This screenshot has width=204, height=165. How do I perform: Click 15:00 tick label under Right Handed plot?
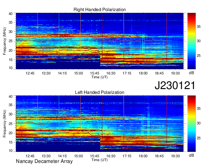click(x=79, y=73)
